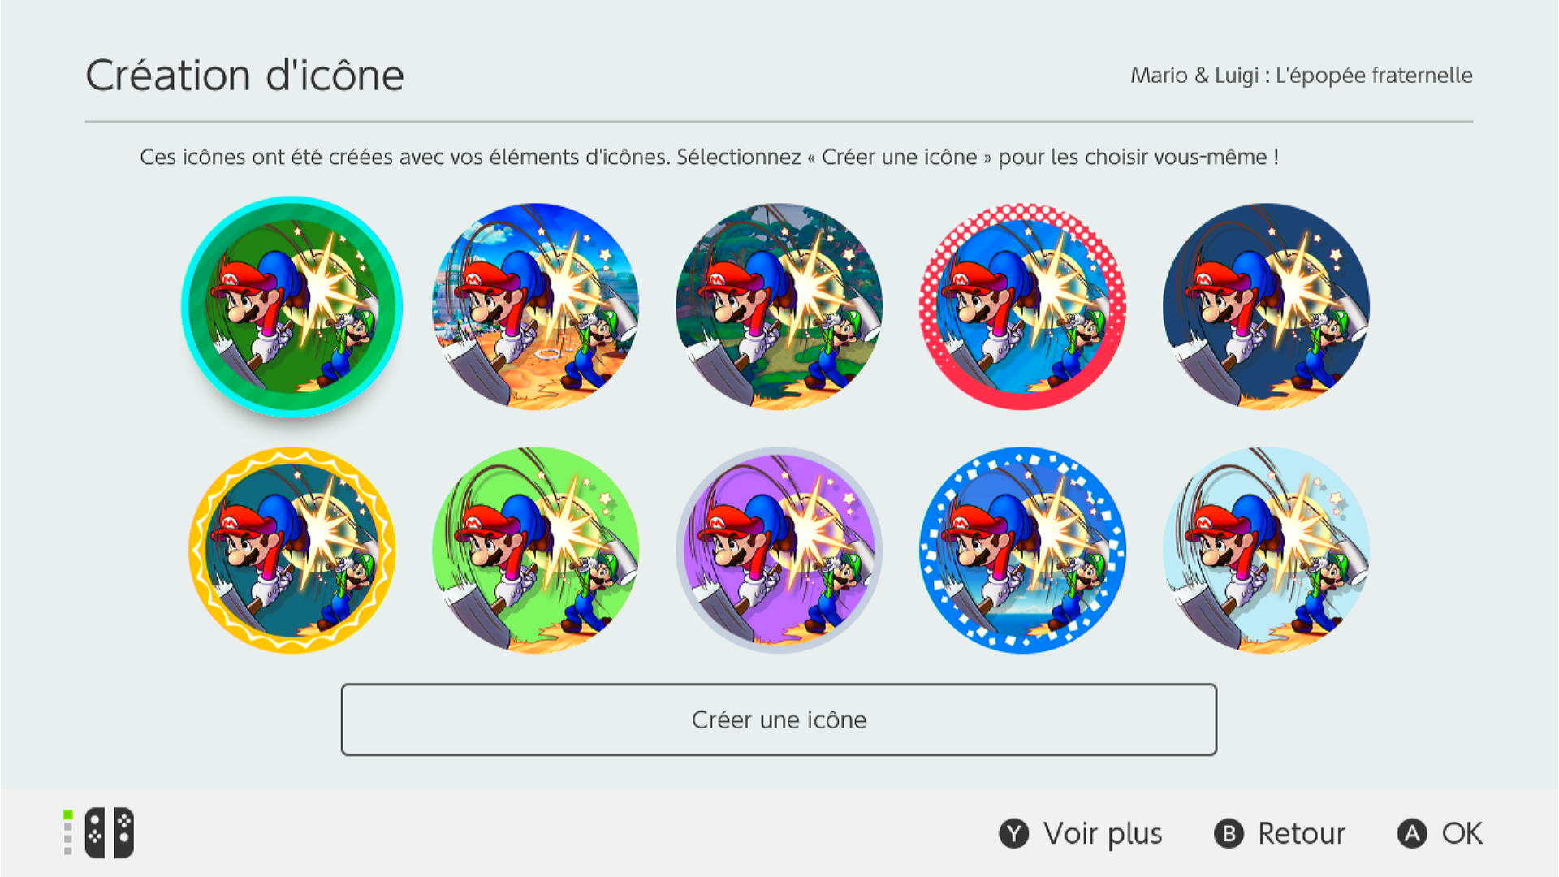Choose the icon with beach scenery background
Image resolution: width=1559 pixels, height=877 pixels.
click(x=535, y=307)
